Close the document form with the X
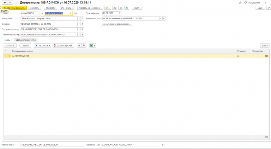 coord(270,2)
